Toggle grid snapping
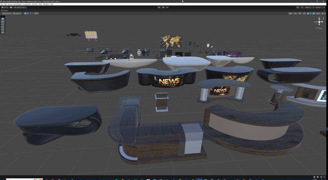 click(31, 13)
